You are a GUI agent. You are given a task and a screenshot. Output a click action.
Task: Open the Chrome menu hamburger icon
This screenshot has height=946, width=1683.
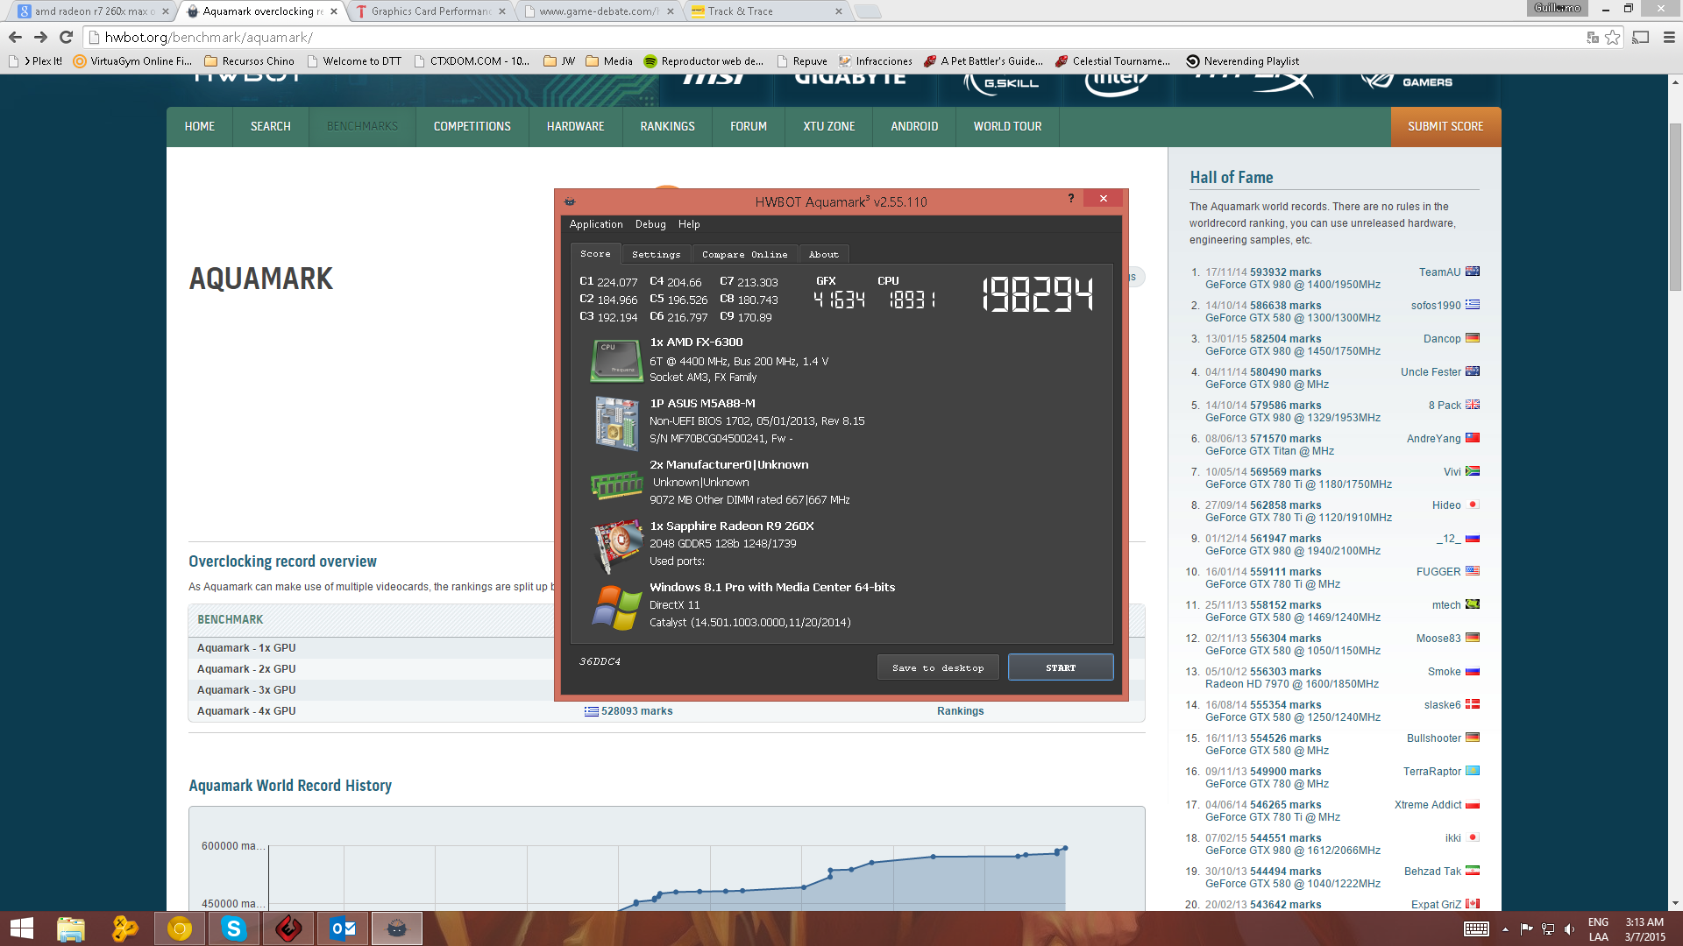point(1668,37)
